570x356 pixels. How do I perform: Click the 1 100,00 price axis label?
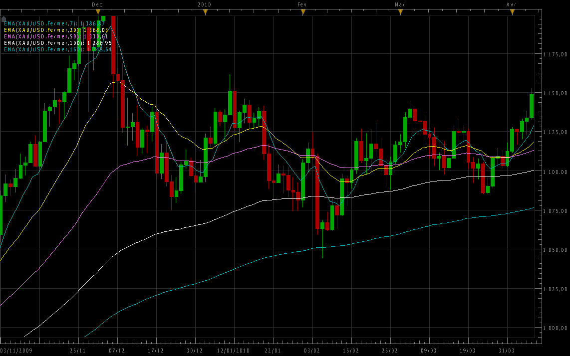555,172
